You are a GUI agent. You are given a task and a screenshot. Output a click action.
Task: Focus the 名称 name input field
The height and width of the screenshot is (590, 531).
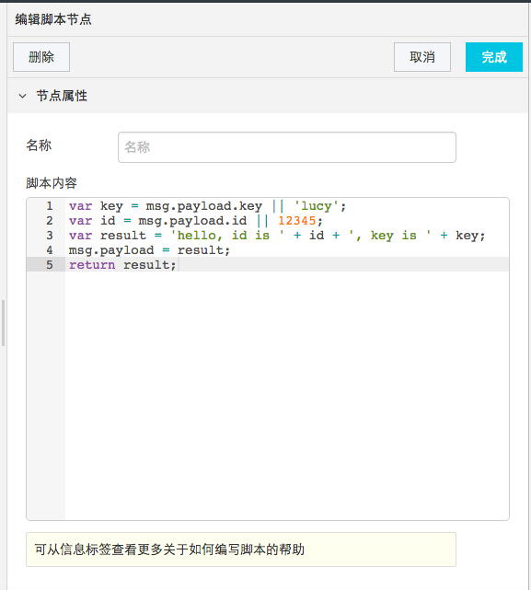[287, 147]
